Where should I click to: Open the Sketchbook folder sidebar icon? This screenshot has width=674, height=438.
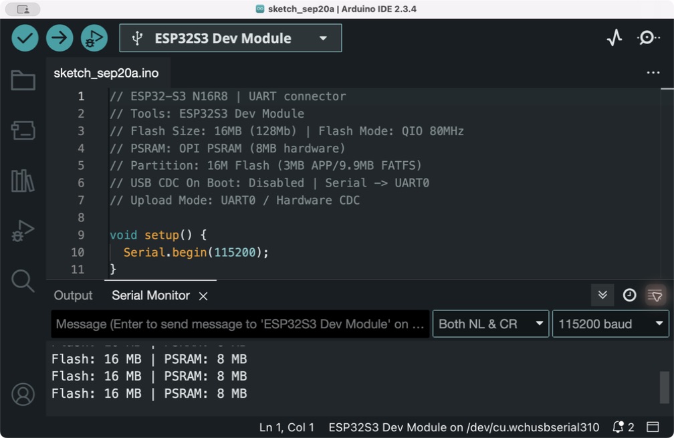coord(23,80)
